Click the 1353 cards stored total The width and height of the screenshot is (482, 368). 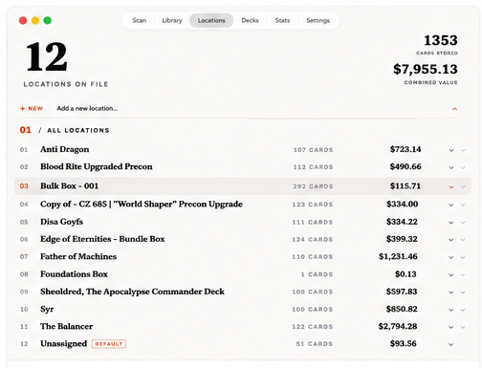(x=441, y=40)
